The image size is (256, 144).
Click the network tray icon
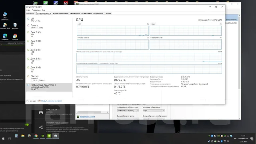click(225, 141)
